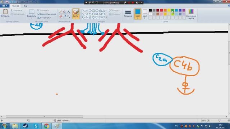
Task: Choose the green color swatch
Action: [x=172, y=10]
